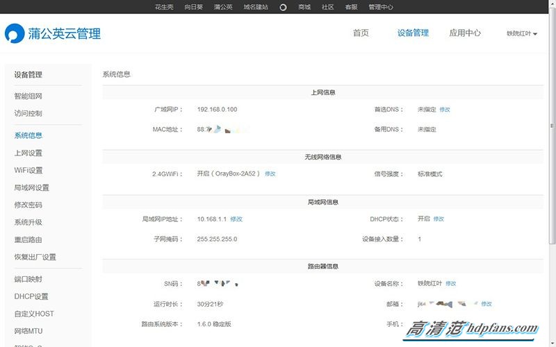
Task: Open 向日葵 in the top bar
Action: tap(194, 7)
